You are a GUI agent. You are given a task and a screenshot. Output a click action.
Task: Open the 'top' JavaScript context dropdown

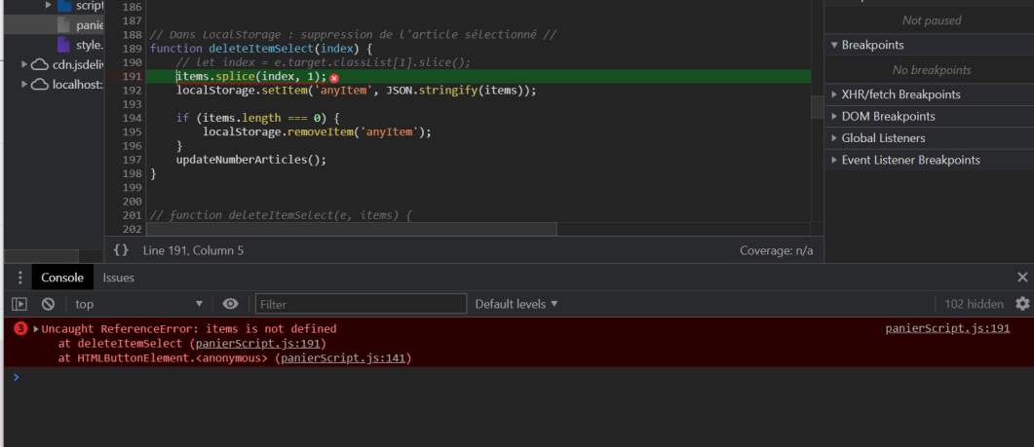pyautogui.click(x=138, y=304)
